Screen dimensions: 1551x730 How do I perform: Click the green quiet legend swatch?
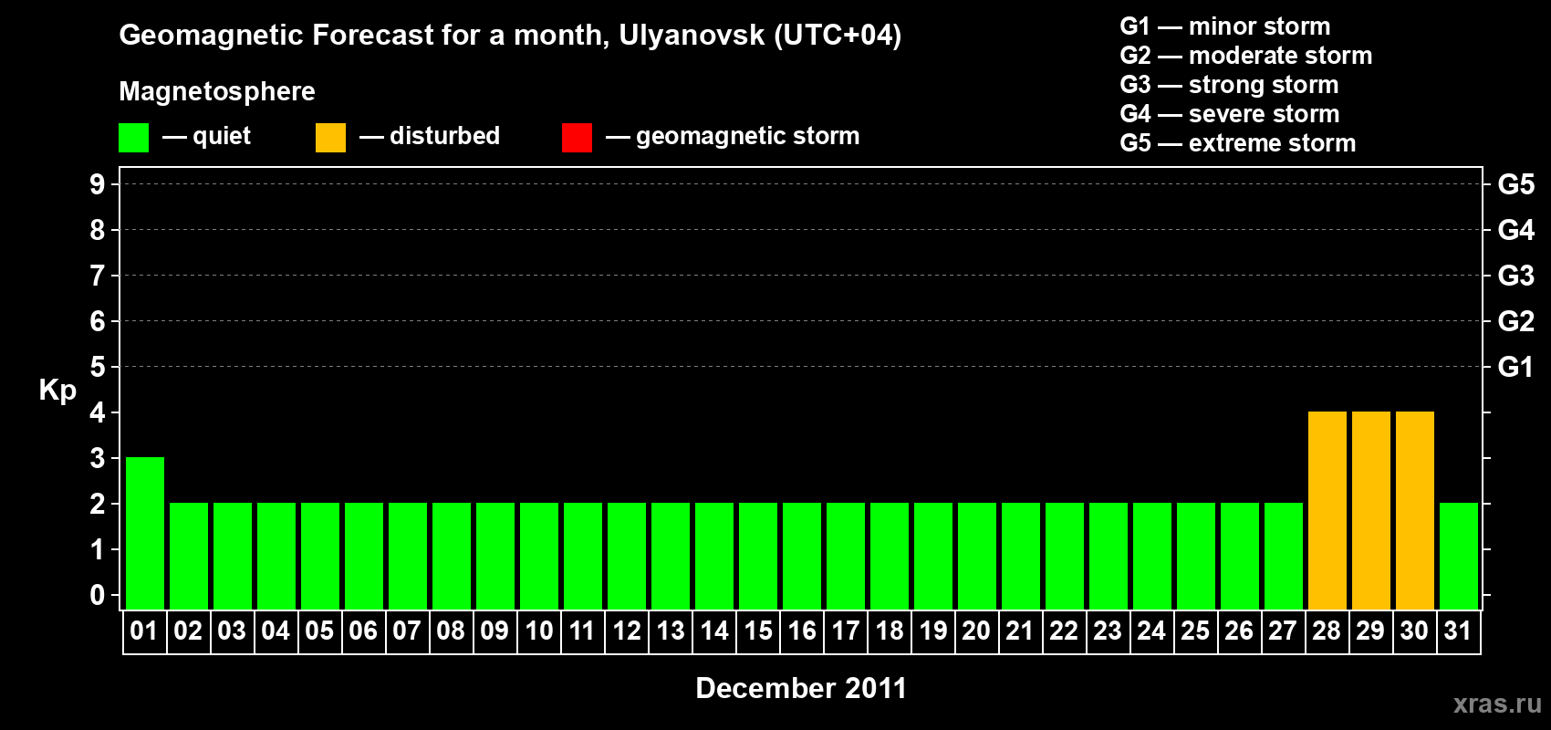tap(133, 138)
